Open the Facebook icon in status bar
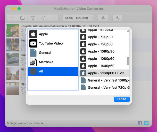 pyautogui.click(x=140, y=123)
